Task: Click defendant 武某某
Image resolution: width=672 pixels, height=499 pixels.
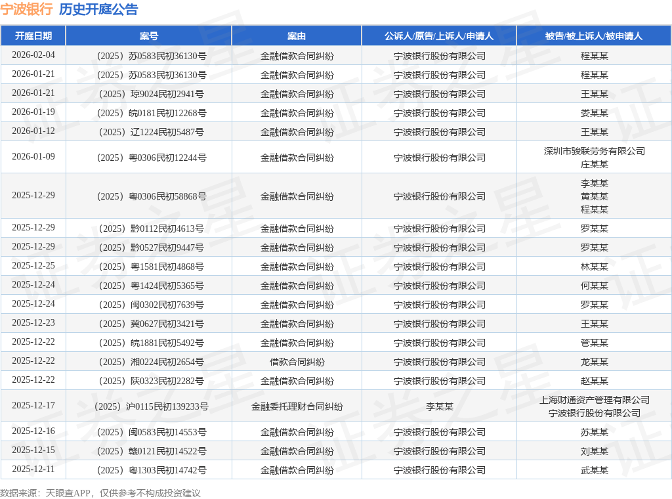Action: (x=594, y=470)
